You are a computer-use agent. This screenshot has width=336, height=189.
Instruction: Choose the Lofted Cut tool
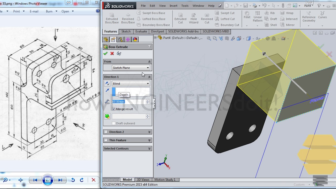[x=225, y=19]
